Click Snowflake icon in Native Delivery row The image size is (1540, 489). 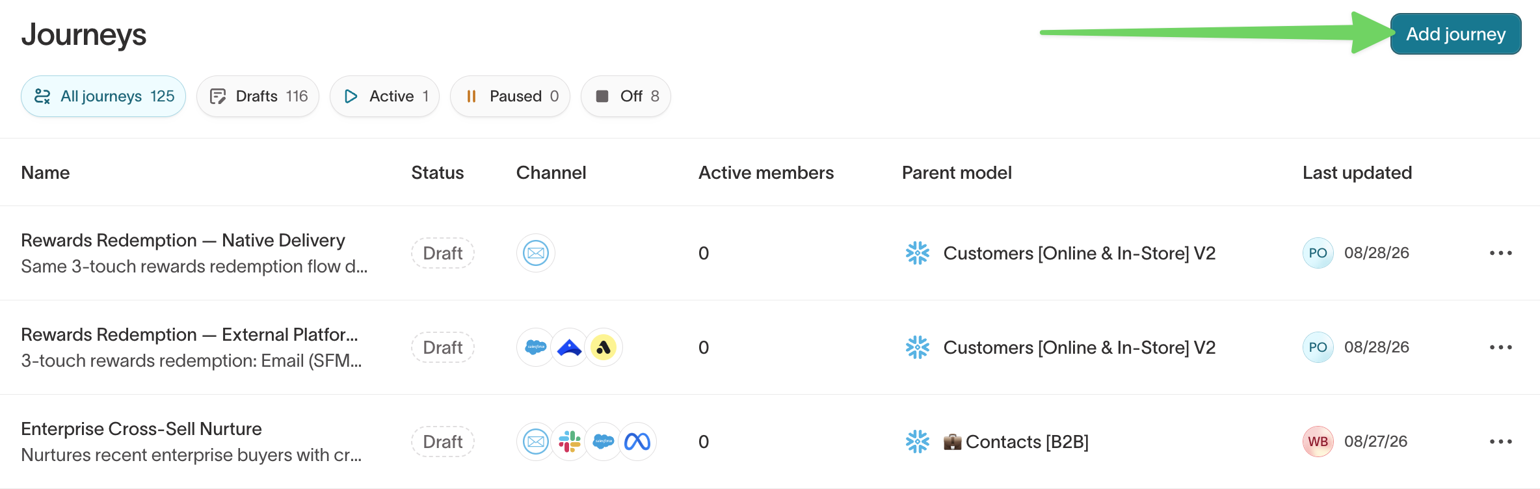pyautogui.click(x=918, y=253)
